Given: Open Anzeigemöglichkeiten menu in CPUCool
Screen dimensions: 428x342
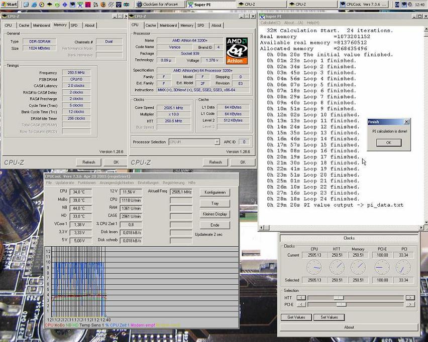Looking at the screenshot, I should (117, 183).
